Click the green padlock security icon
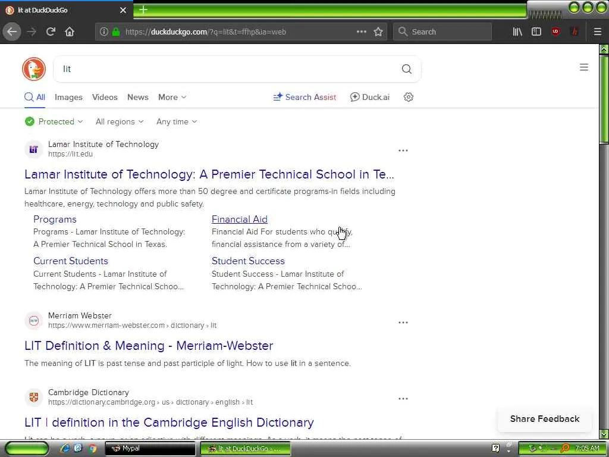The height and width of the screenshot is (457, 609). click(116, 32)
